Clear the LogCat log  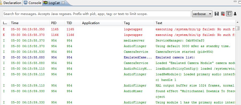223,14
